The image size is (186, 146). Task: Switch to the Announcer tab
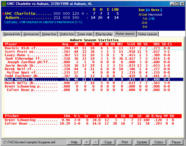31,34
